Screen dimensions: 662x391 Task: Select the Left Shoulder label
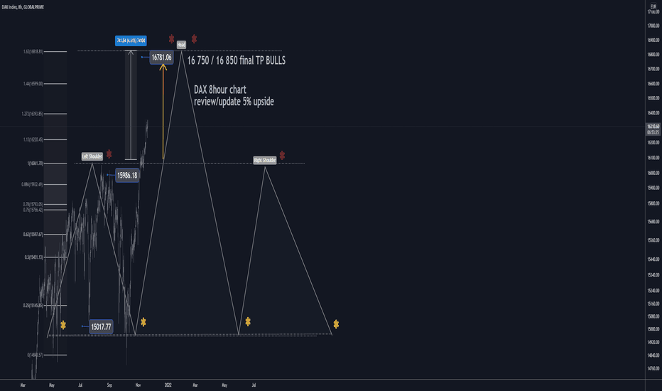tap(92, 156)
